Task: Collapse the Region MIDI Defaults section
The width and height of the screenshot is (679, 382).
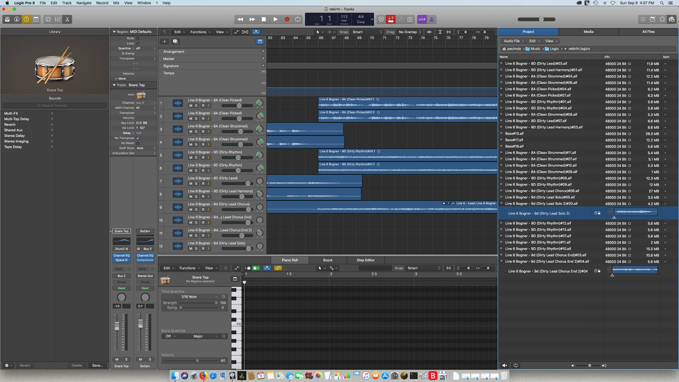Action: point(114,32)
